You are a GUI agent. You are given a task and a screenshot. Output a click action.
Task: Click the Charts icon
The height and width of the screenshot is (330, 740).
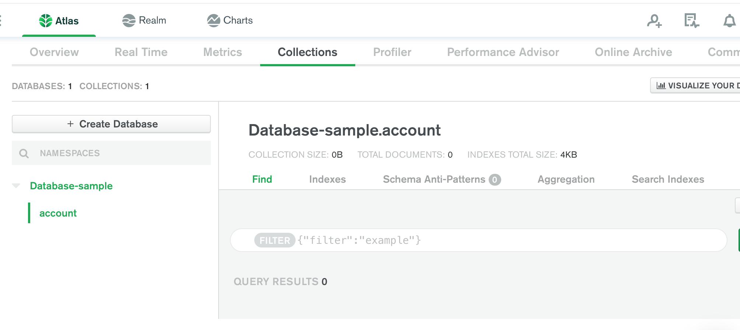(x=213, y=21)
